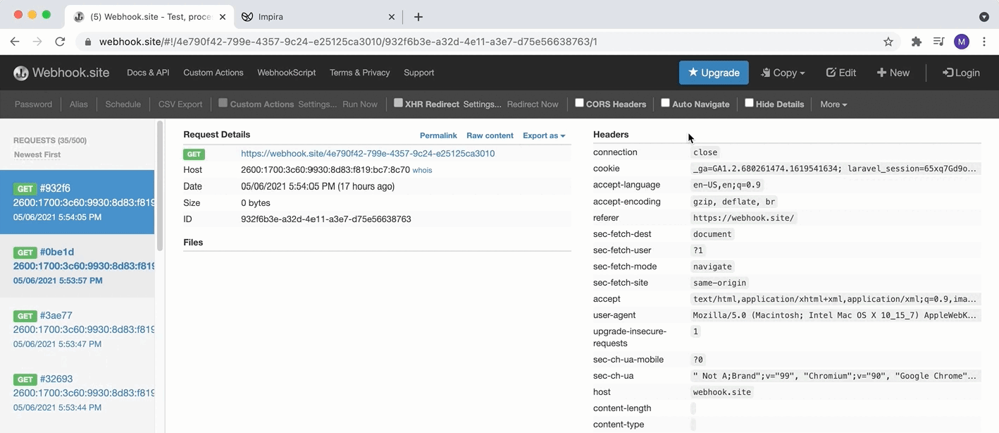Image resolution: width=999 pixels, height=433 pixels.
Task: Open Chrome three-dot menu
Action: coord(984,42)
